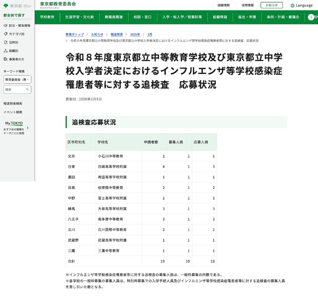This screenshot has width=318, height=299.
Task: Open the 目的別 document icon
Action: coord(5,42)
